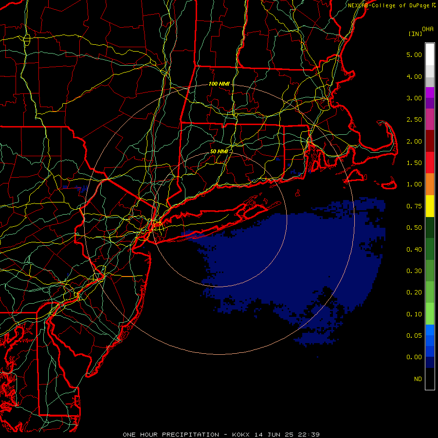
Task: Pick the white swatch atop the color scale
Action: (430, 55)
